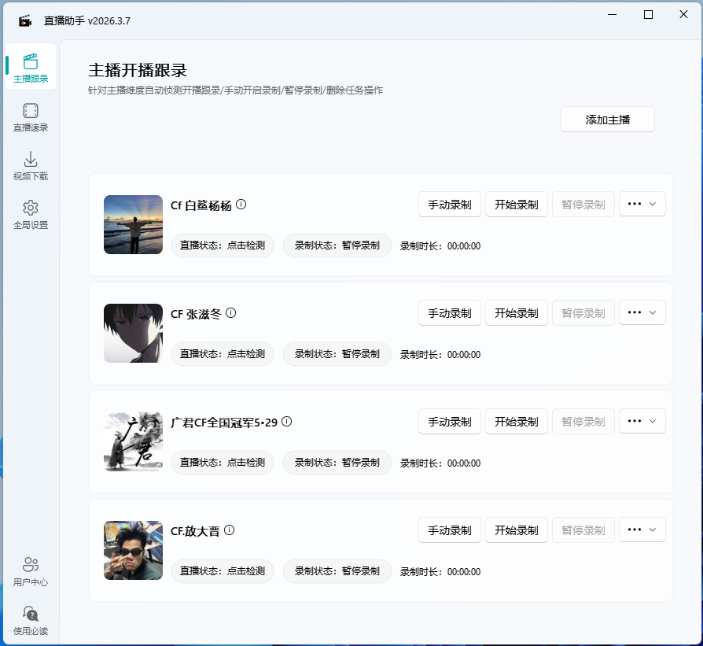Select the 主播跟录 sidebar icon
703x646 pixels.
pyautogui.click(x=30, y=67)
